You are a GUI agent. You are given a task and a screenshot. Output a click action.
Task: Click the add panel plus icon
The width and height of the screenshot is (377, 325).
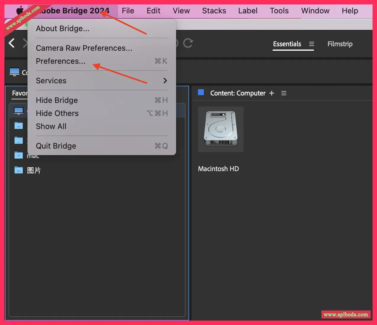coord(271,93)
